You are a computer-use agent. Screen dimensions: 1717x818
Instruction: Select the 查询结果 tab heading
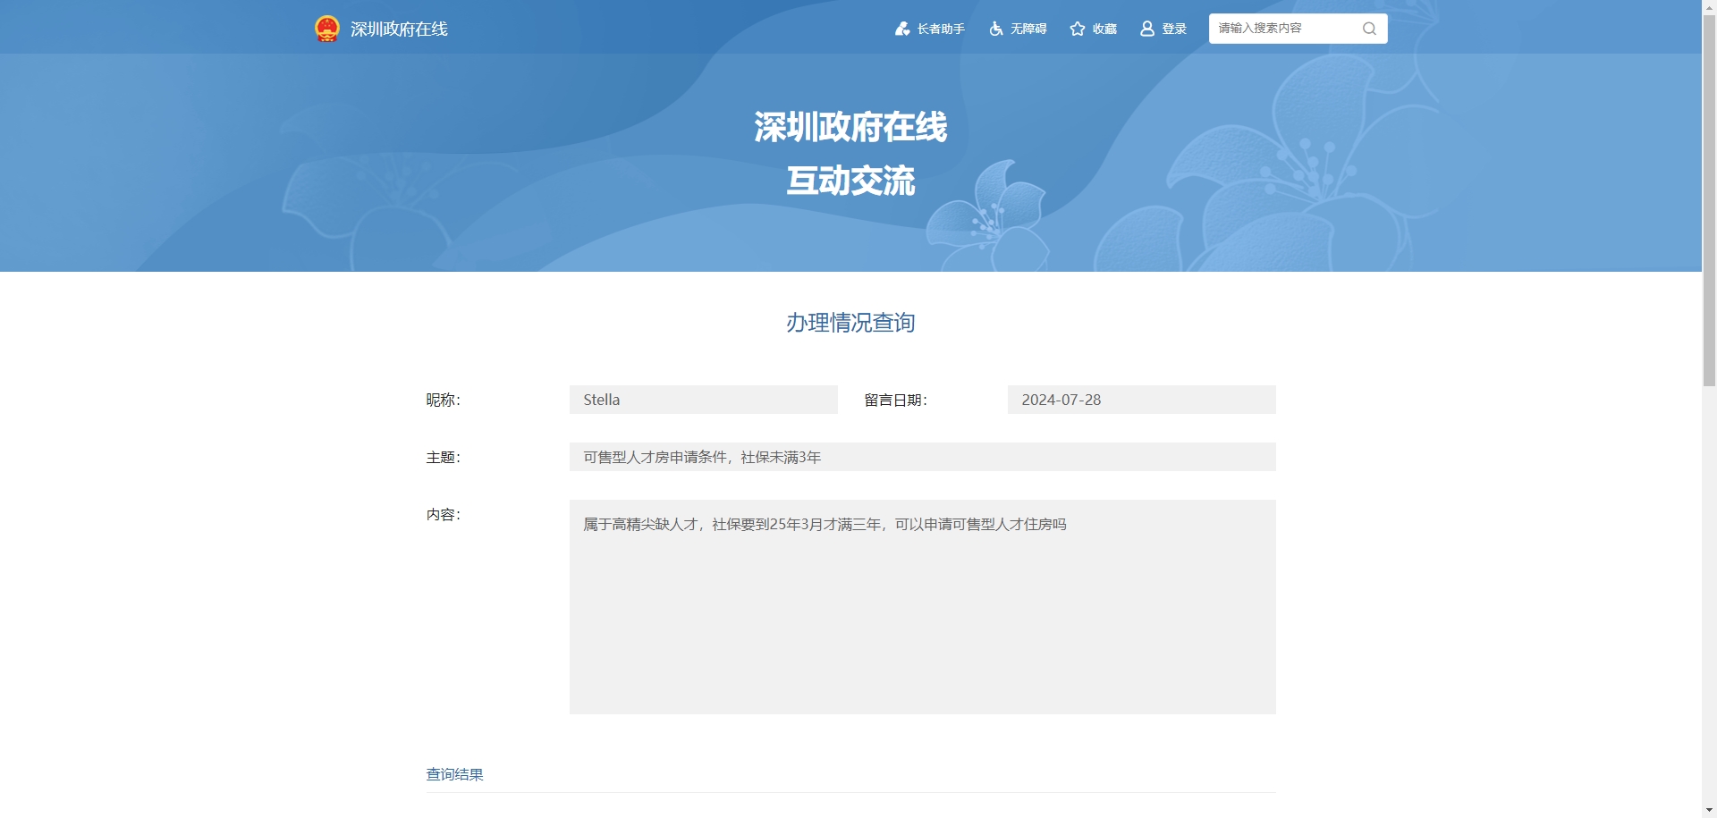click(455, 774)
